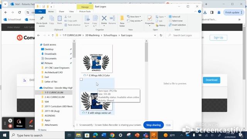Open Explorer Help icon

click(x=200, y=12)
